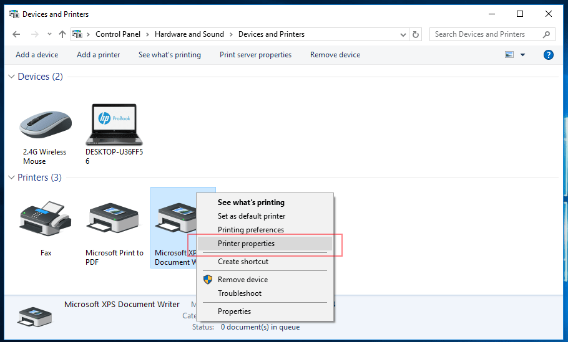Click the address bar location icon

click(x=77, y=34)
